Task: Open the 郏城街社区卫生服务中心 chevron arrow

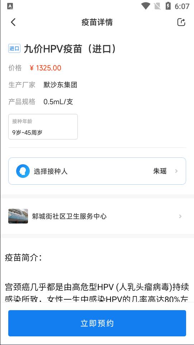Action: click(180, 216)
